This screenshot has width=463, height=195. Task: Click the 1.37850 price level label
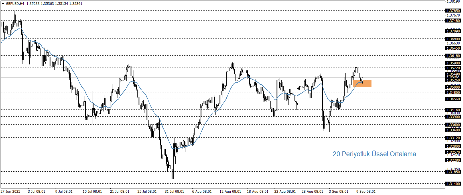(x=453, y=11)
